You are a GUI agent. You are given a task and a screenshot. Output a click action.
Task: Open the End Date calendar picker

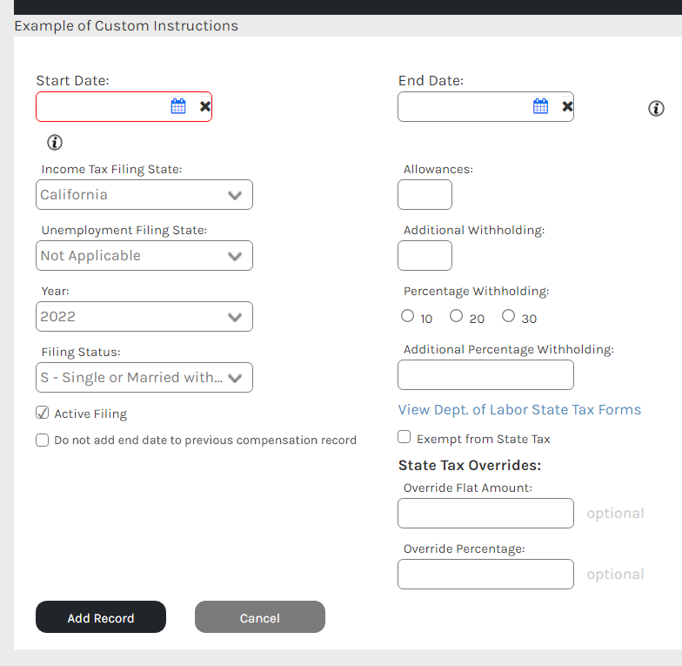click(x=541, y=106)
